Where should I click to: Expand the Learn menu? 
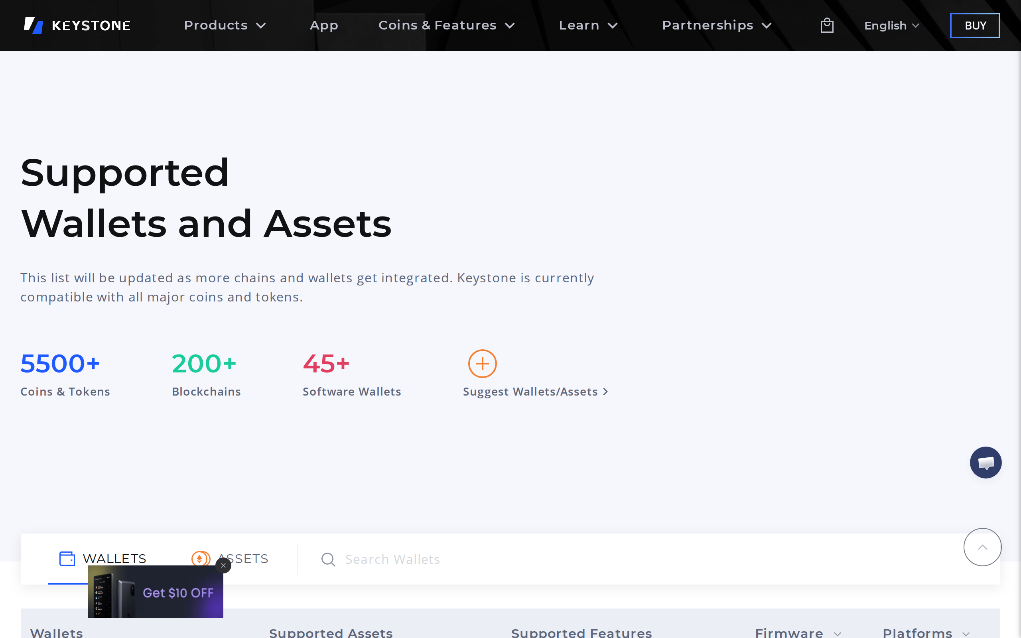(588, 25)
